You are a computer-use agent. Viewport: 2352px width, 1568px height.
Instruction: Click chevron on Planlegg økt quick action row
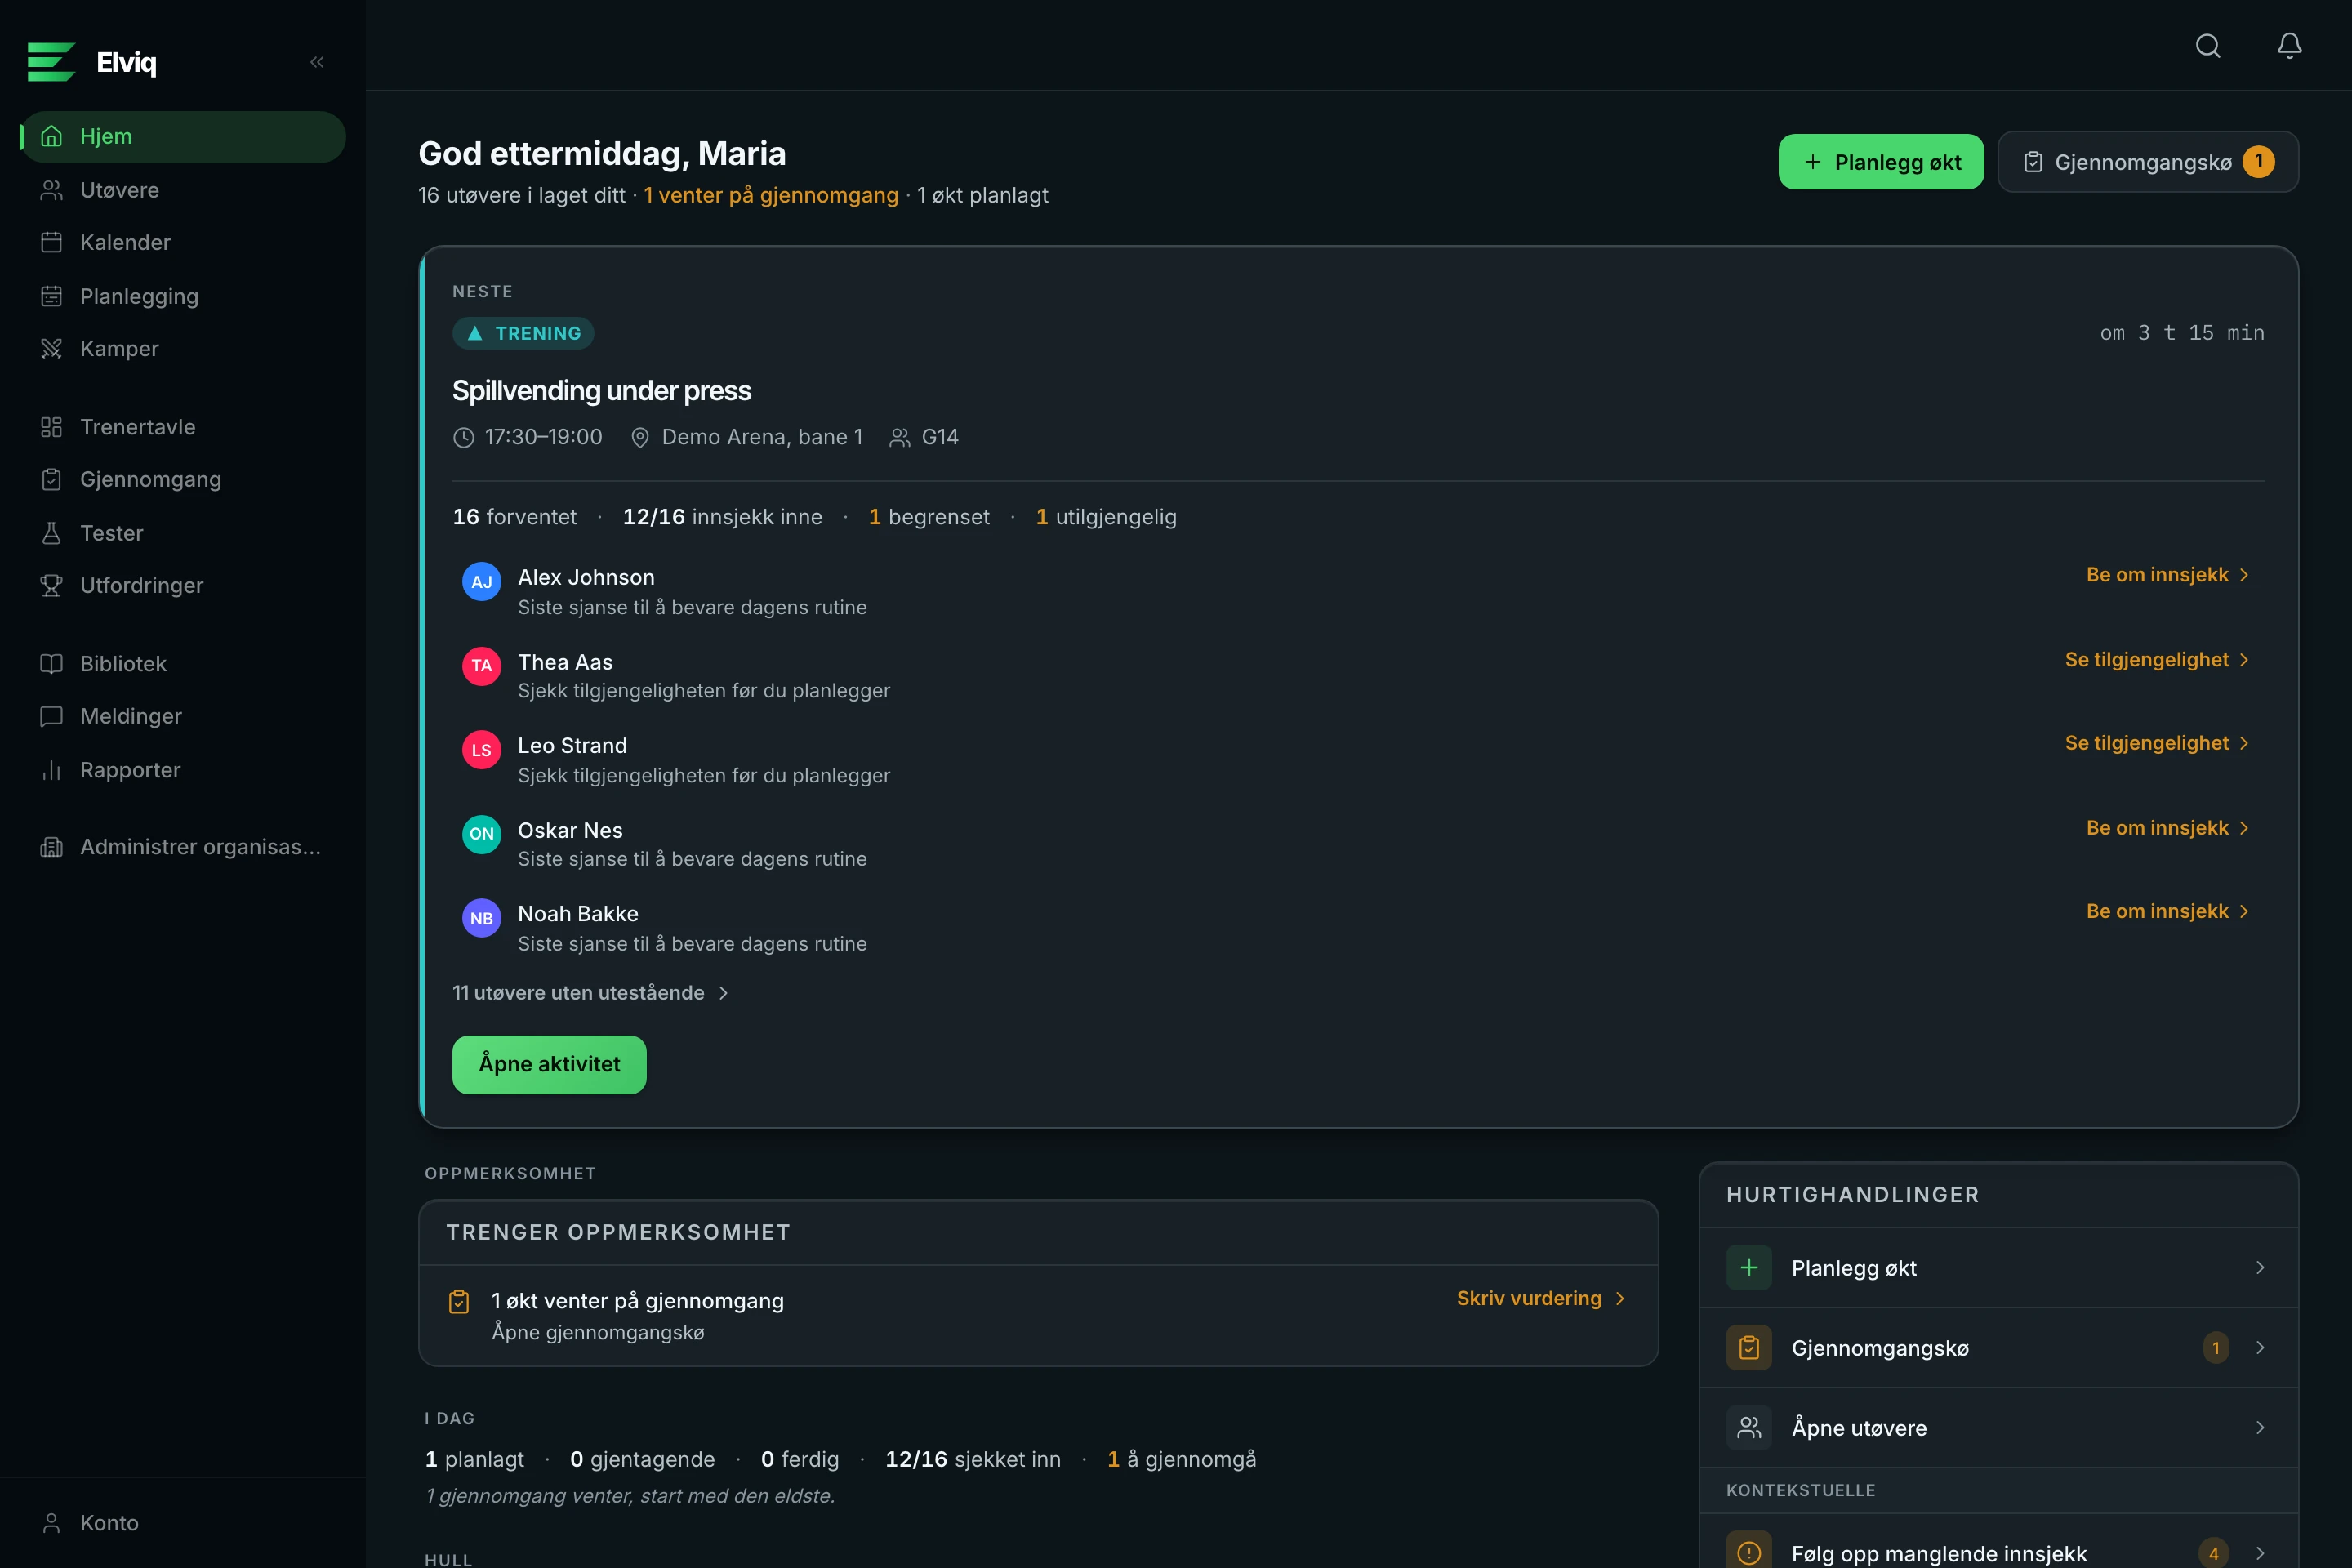click(x=2260, y=1268)
